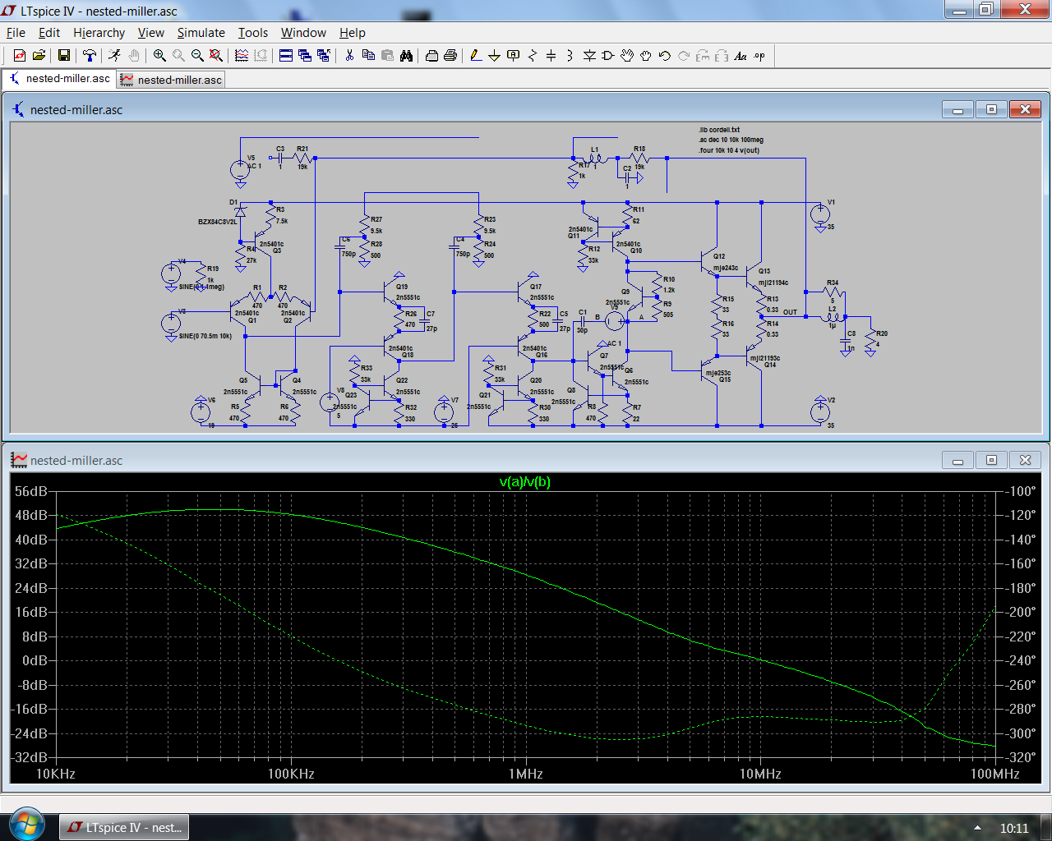The image size is (1052, 841).
Task: Click the Zoom Out magnifier icon
Action: [x=197, y=56]
